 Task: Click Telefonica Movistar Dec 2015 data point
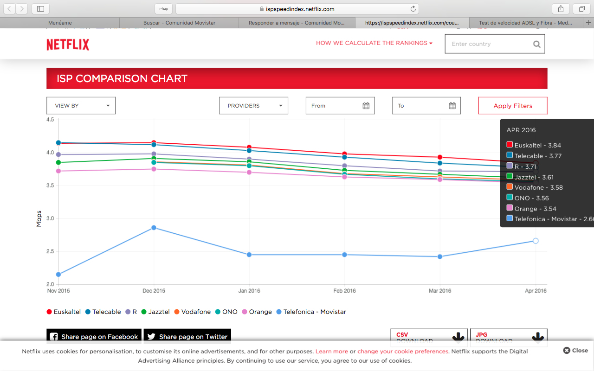(x=154, y=228)
